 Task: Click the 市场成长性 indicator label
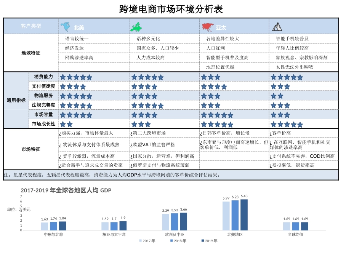(43, 124)
